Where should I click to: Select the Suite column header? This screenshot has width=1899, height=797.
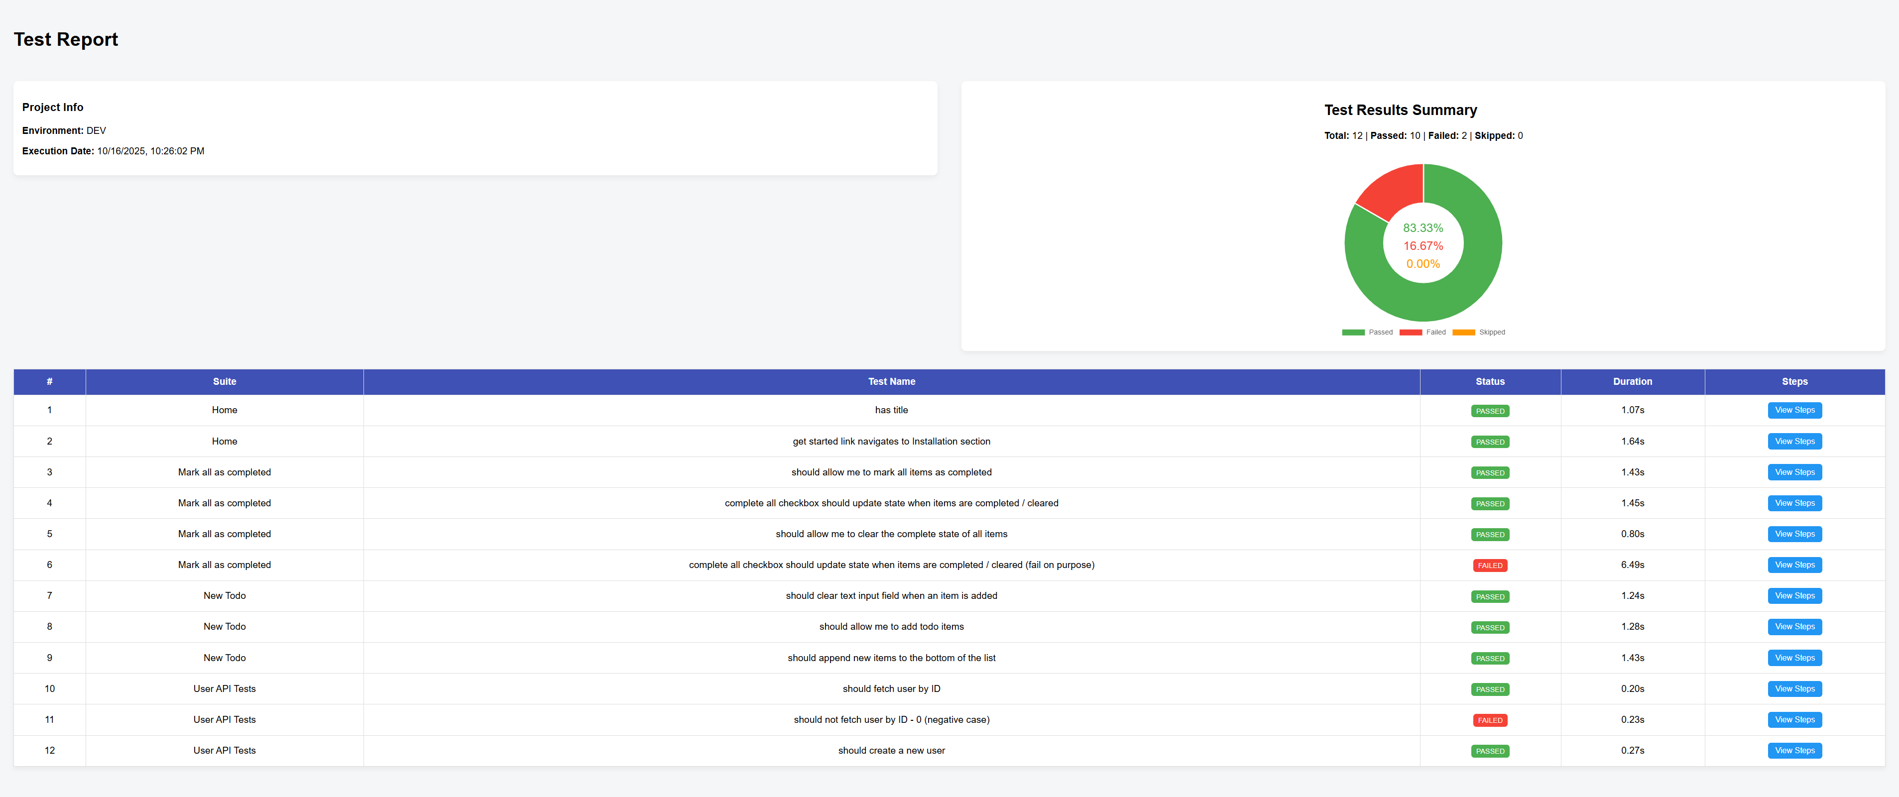[x=224, y=381]
